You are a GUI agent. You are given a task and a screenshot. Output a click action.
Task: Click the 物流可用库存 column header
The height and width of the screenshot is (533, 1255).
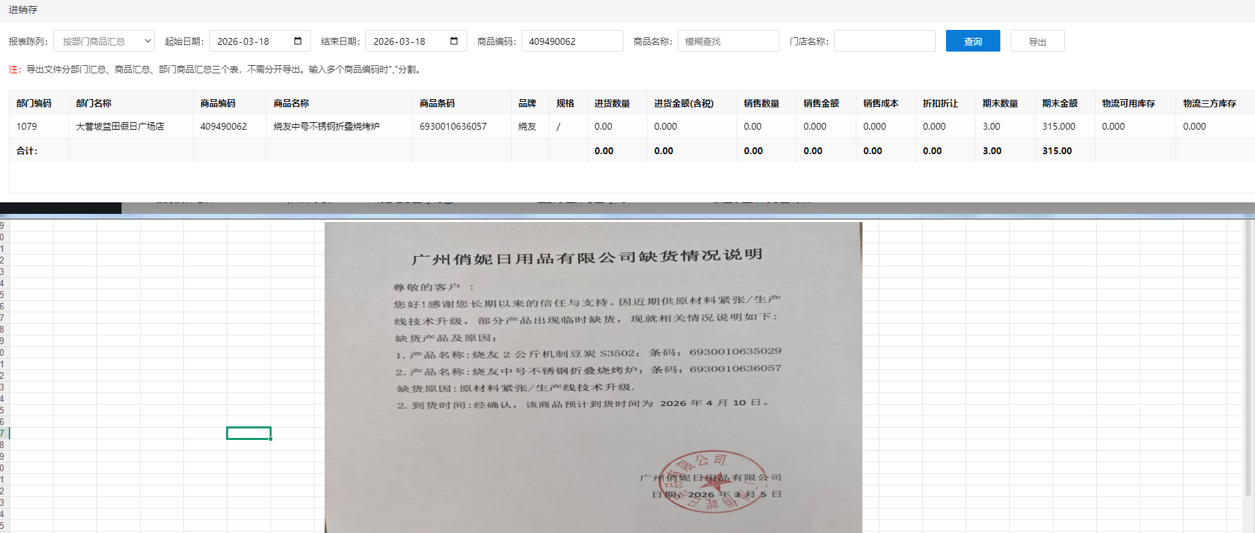[x=1128, y=103]
